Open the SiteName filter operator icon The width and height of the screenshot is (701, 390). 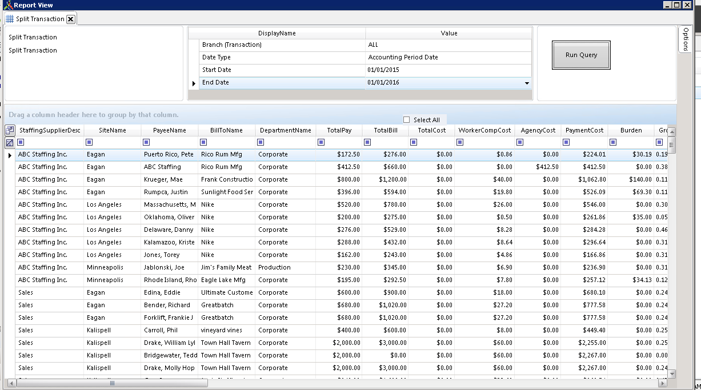(89, 142)
